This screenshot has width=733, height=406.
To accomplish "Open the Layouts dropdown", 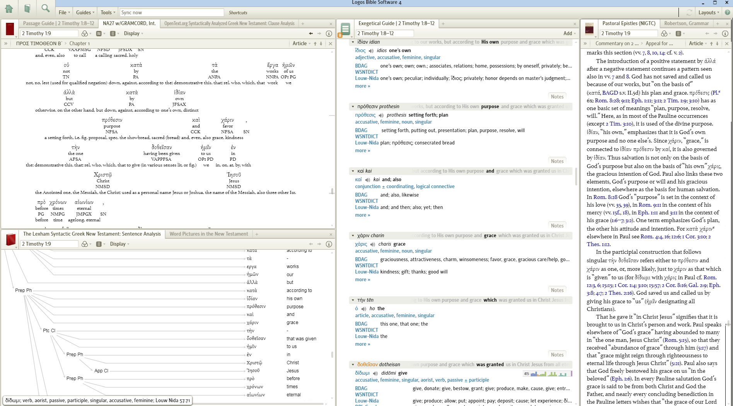I will click(x=709, y=12).
